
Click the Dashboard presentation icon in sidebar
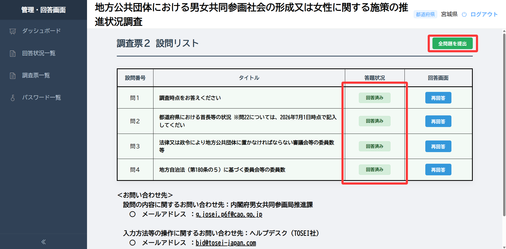pos(13,31)
